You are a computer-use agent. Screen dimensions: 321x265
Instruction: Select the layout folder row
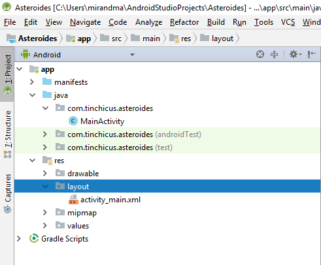(x=167, y=186)
